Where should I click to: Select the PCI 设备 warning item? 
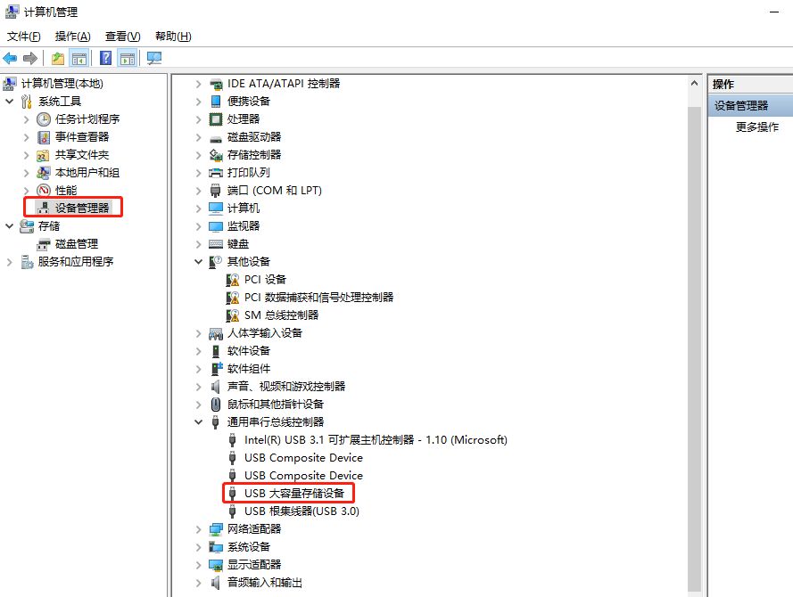[265, 279]
